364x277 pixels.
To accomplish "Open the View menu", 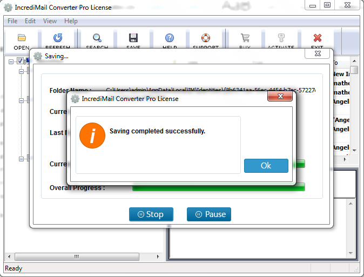I will click(x=50, y=21).
